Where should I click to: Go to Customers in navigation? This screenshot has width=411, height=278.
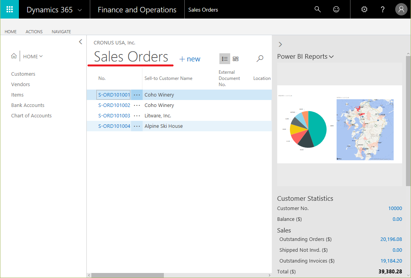(23, 74)
